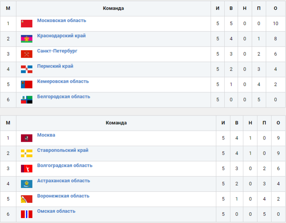Screen dimensions: 286x223
Task: Click the Команда header in first table
Action: click(x=113, y=8)
